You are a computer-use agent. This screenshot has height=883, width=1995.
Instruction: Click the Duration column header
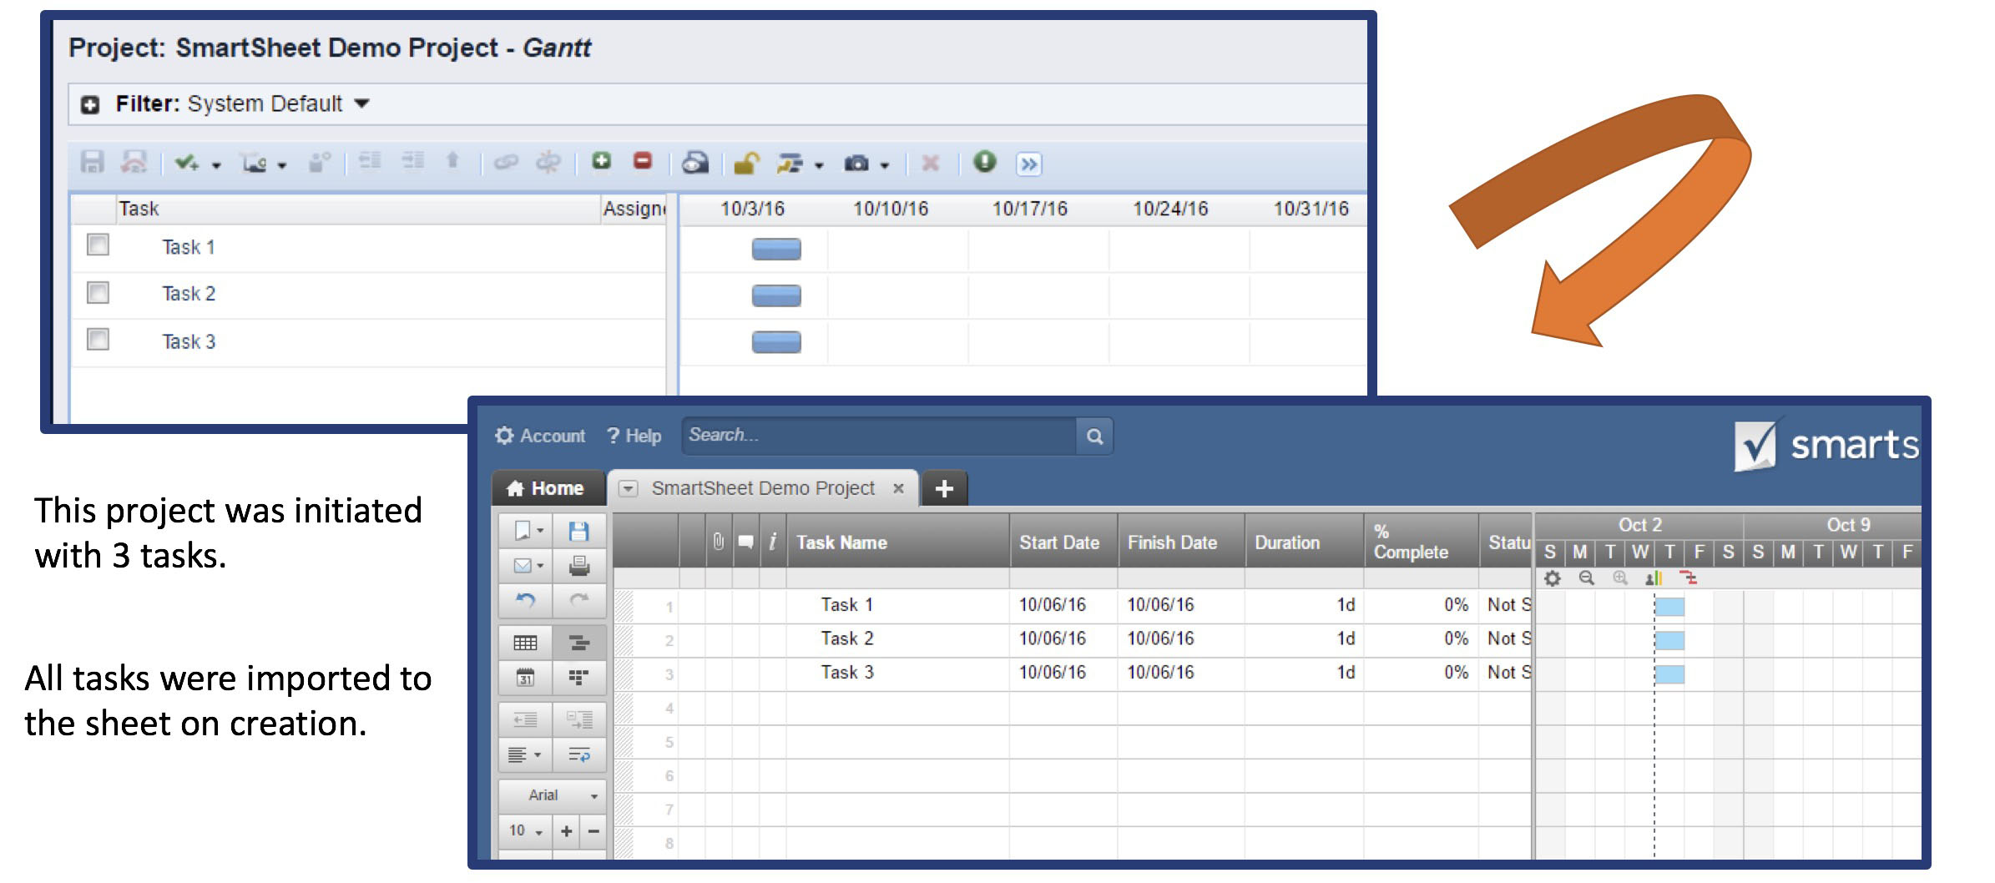tap(1304, 542)
